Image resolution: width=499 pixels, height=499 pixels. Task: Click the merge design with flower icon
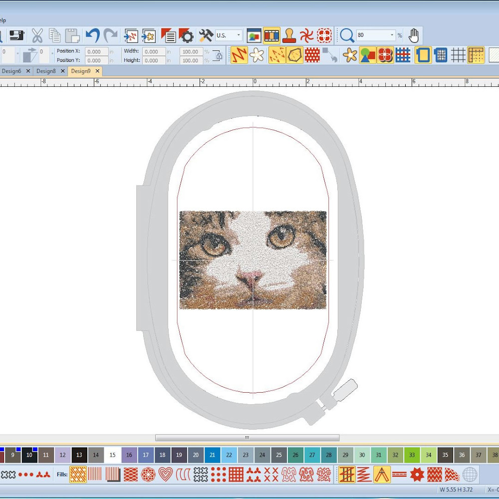149,35
